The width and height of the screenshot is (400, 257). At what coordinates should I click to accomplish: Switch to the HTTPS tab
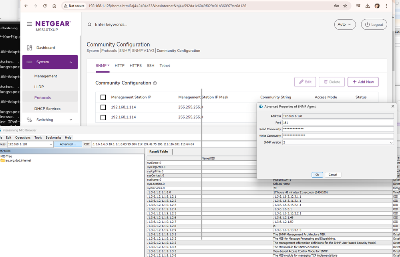[135, 65]
